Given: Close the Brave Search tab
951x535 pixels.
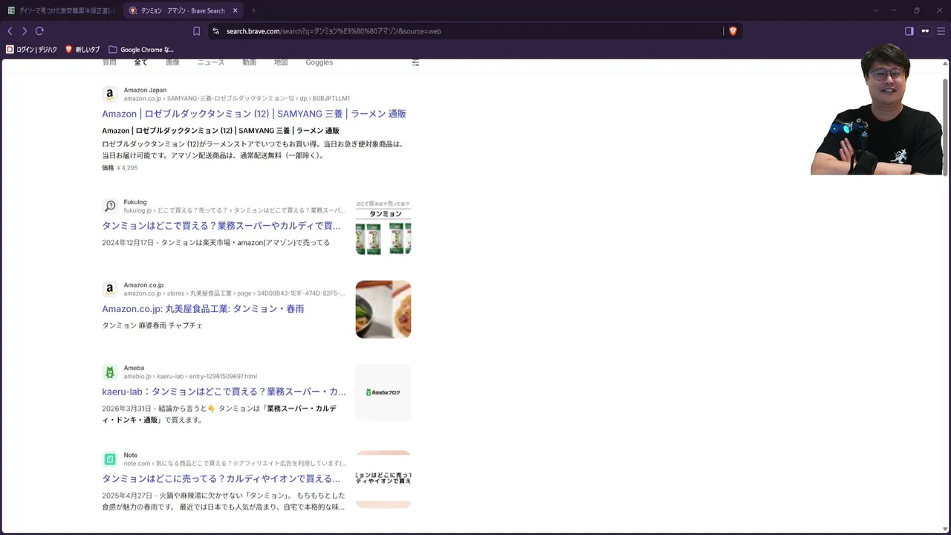Looking at the screenshot, I should [x=235, y=10].
